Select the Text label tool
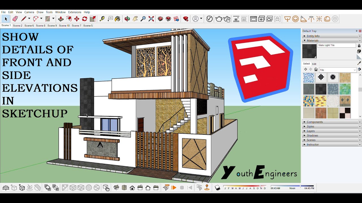Screen dimensions: 362x203 coord(110,19)
